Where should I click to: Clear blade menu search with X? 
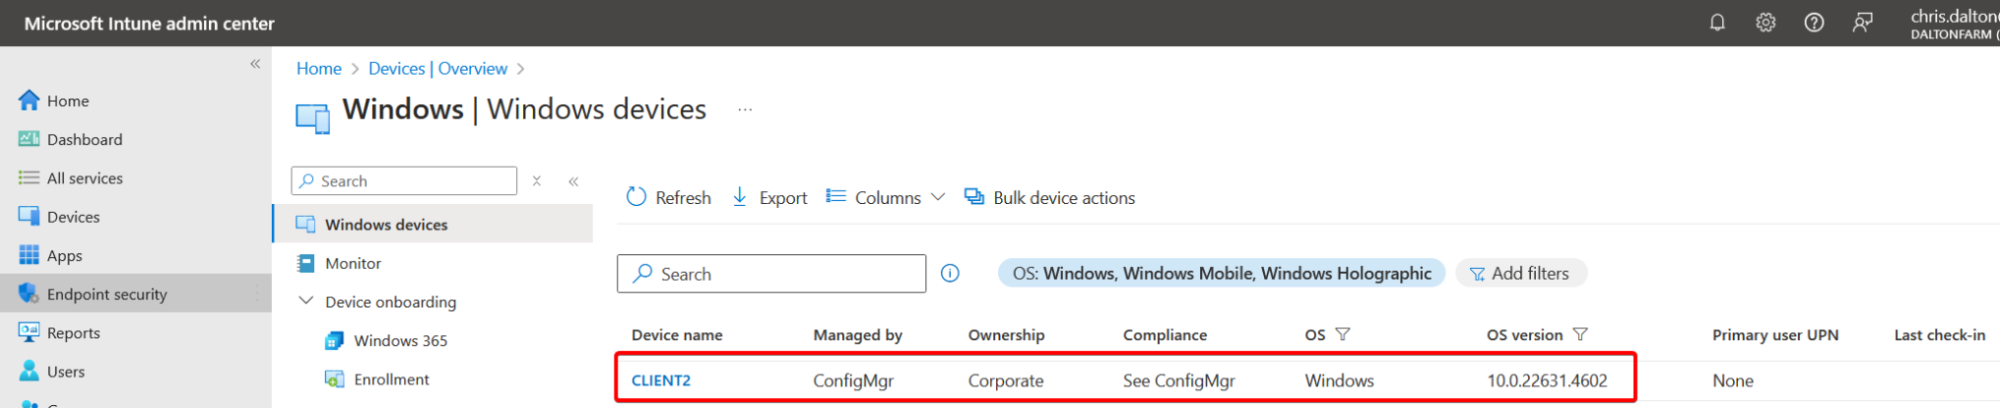coord(537,181)
